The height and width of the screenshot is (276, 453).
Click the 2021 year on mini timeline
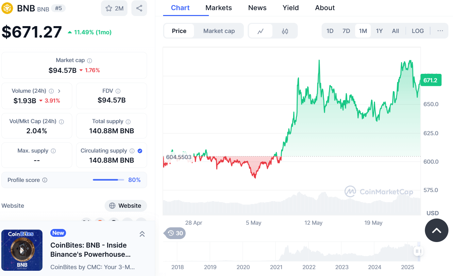(276, 267)
